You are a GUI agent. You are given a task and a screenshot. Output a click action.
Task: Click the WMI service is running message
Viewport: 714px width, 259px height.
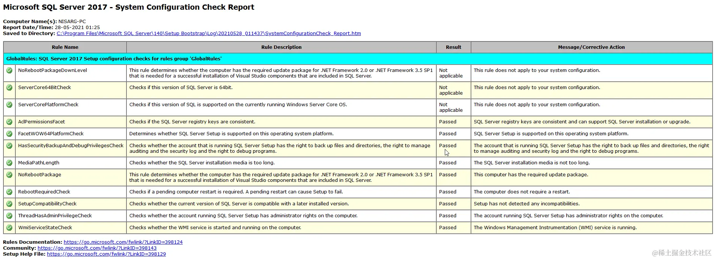(555, 228)
